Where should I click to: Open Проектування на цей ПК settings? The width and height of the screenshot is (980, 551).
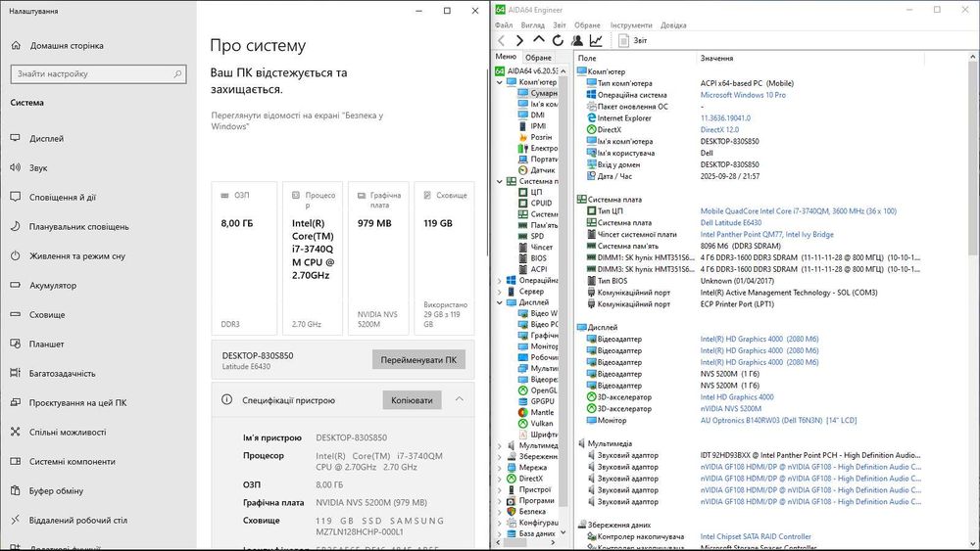pos(98,402)
